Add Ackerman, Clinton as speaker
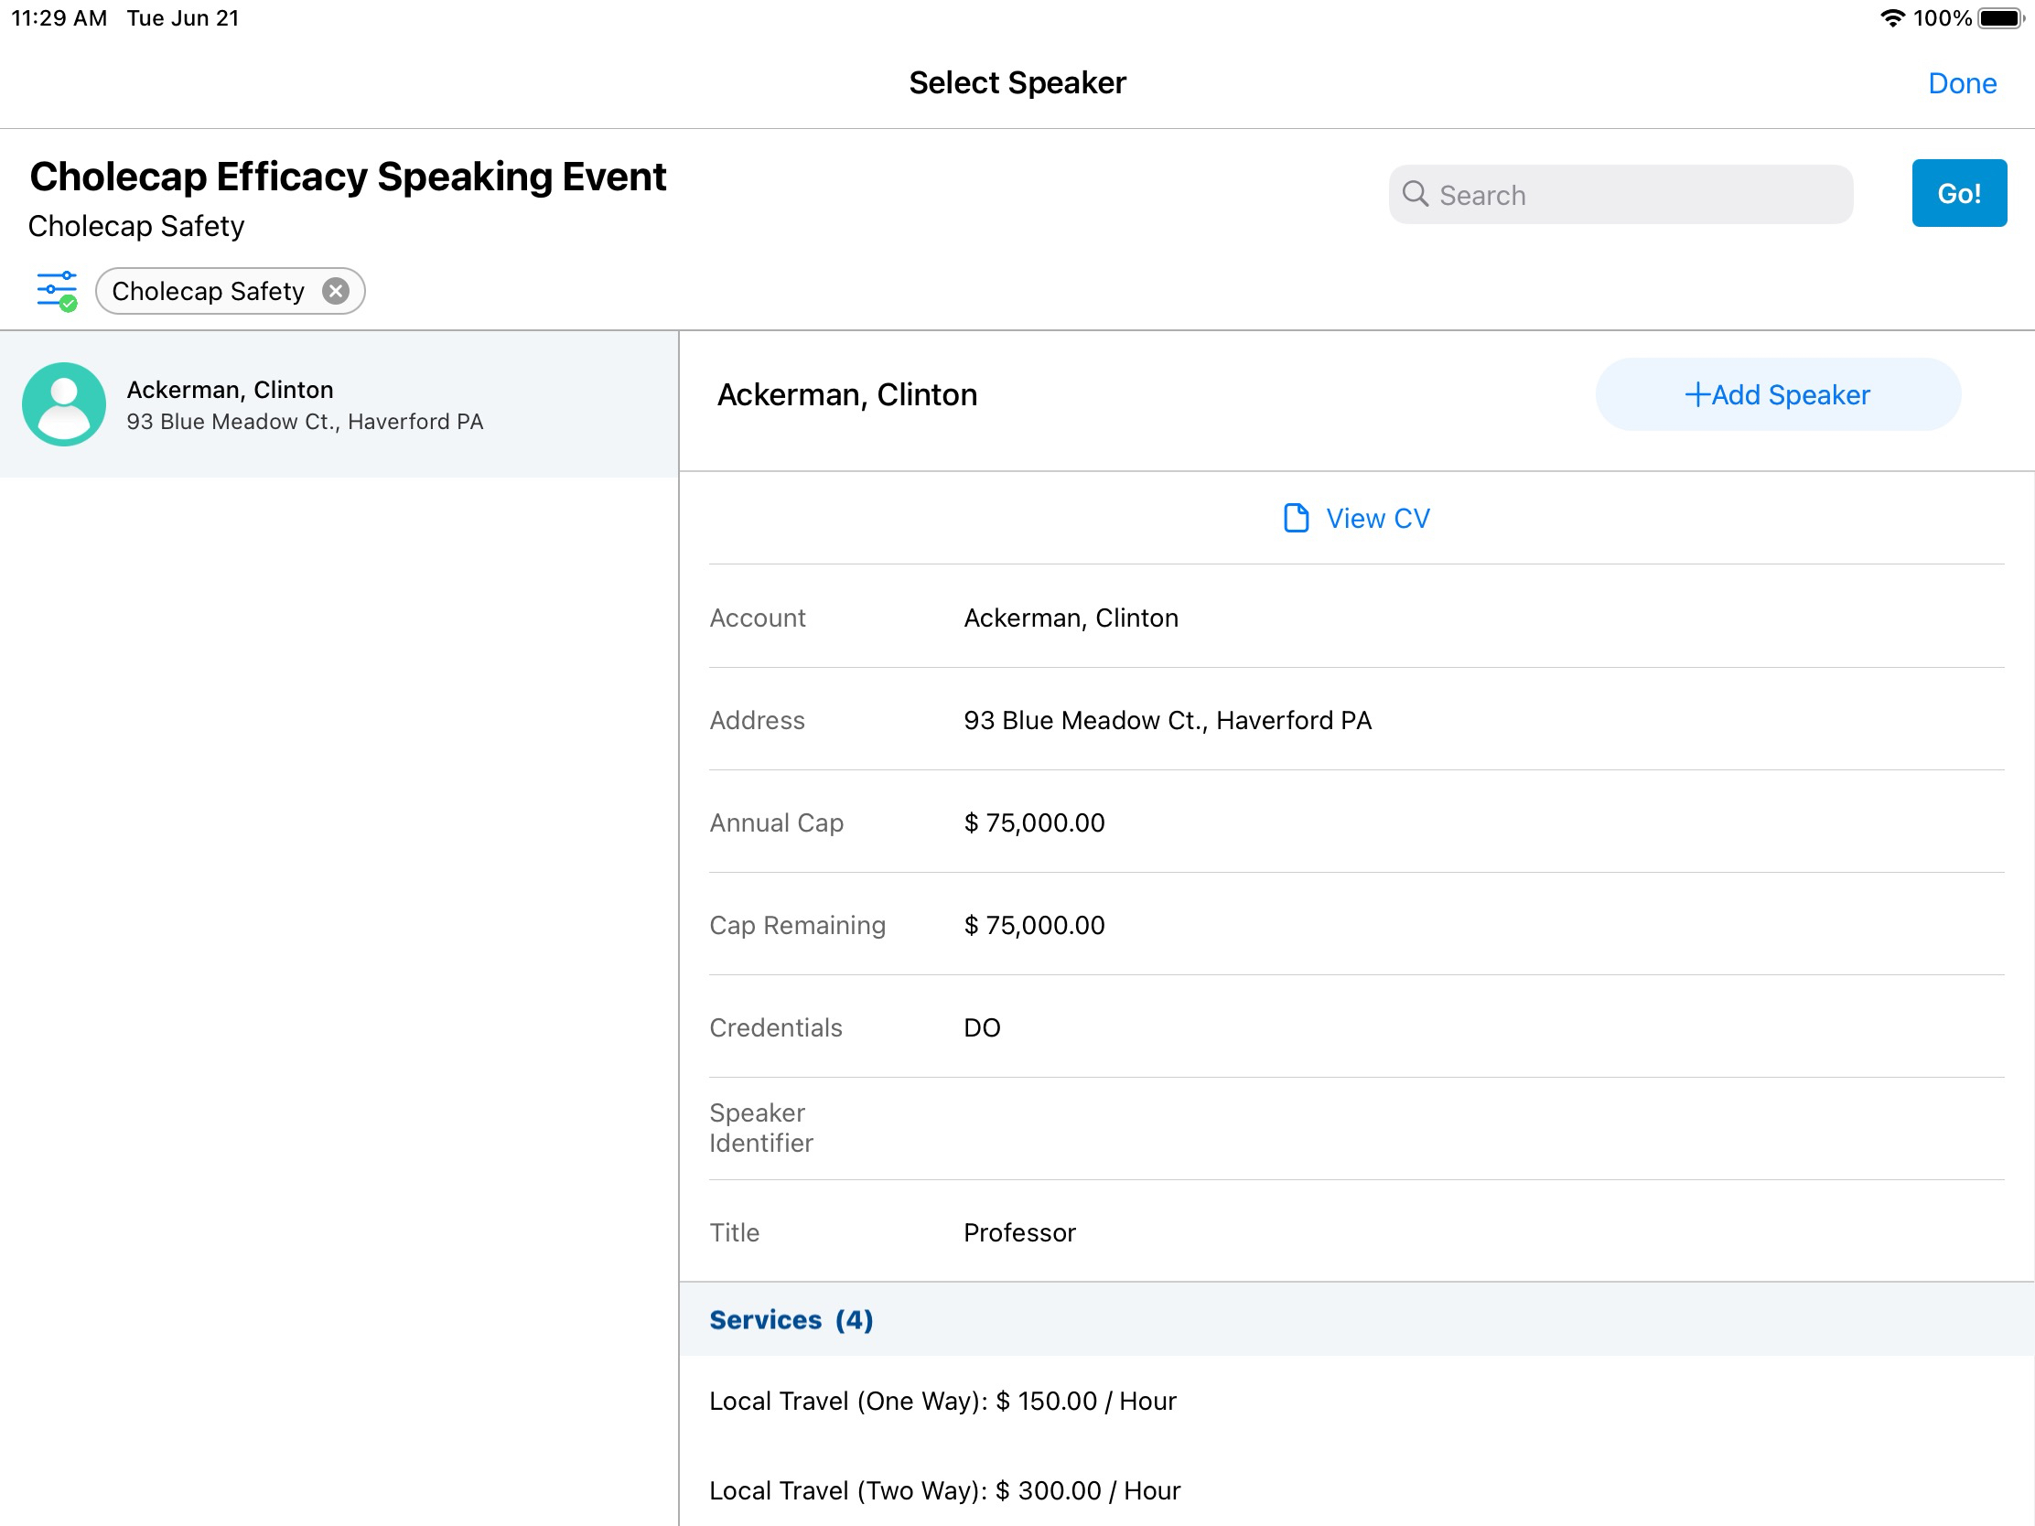Image resolution: width=2035 pixels, height=1526 pixels. (x=1777, y=394)
